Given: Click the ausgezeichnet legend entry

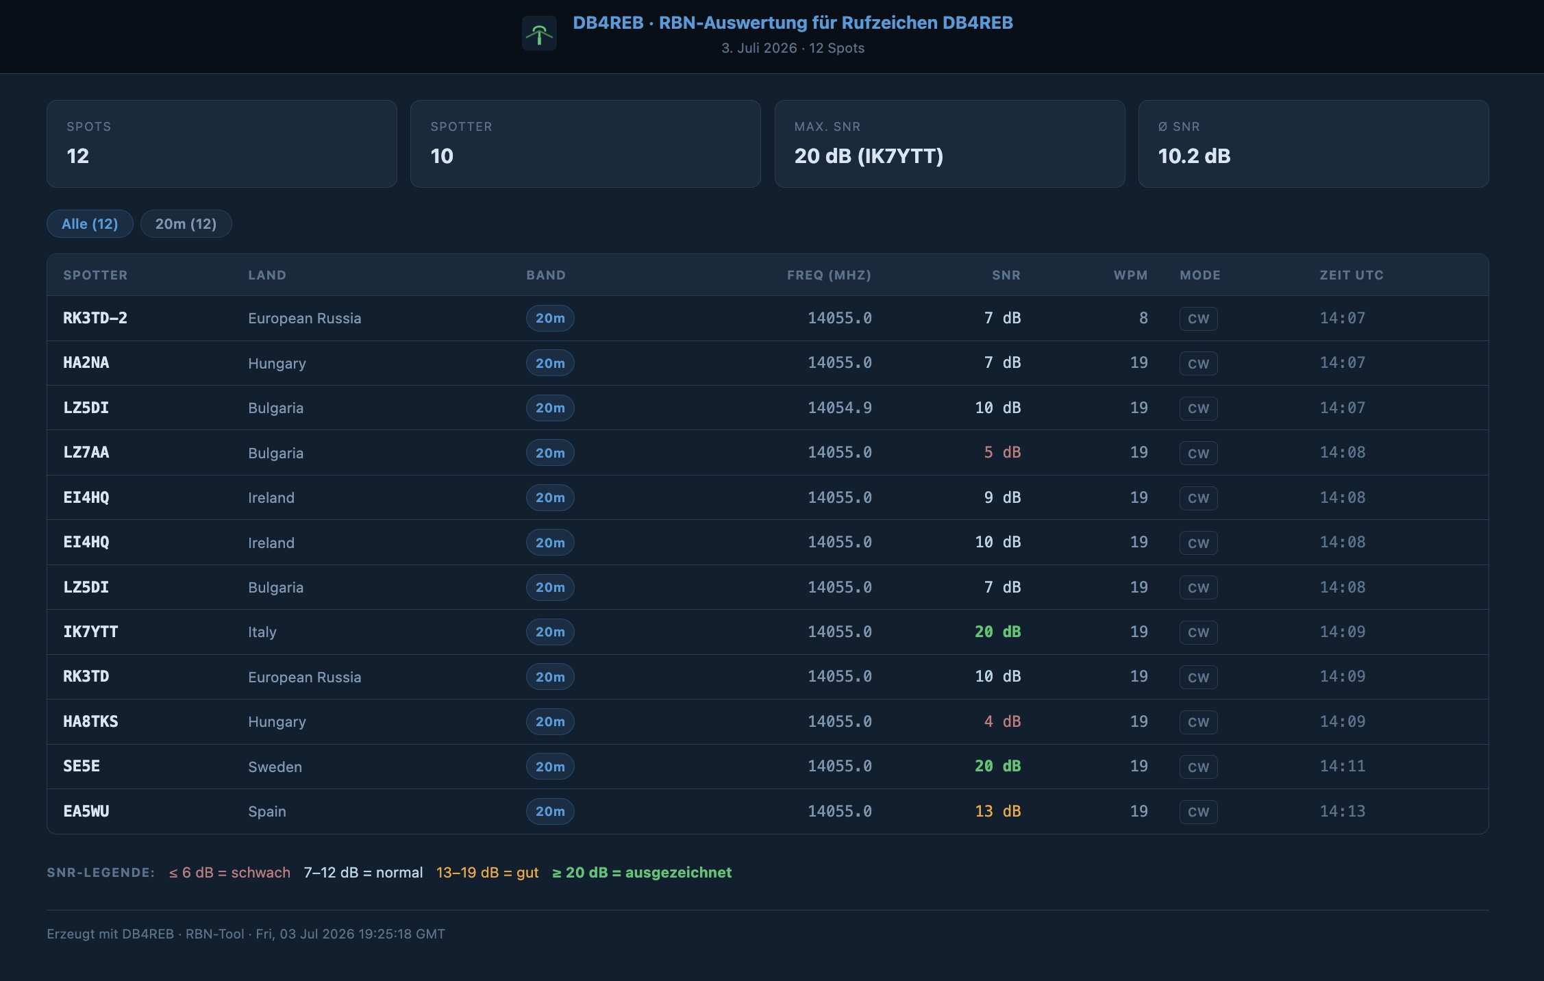Looking at the screenshot, I should tap(642, 872).
